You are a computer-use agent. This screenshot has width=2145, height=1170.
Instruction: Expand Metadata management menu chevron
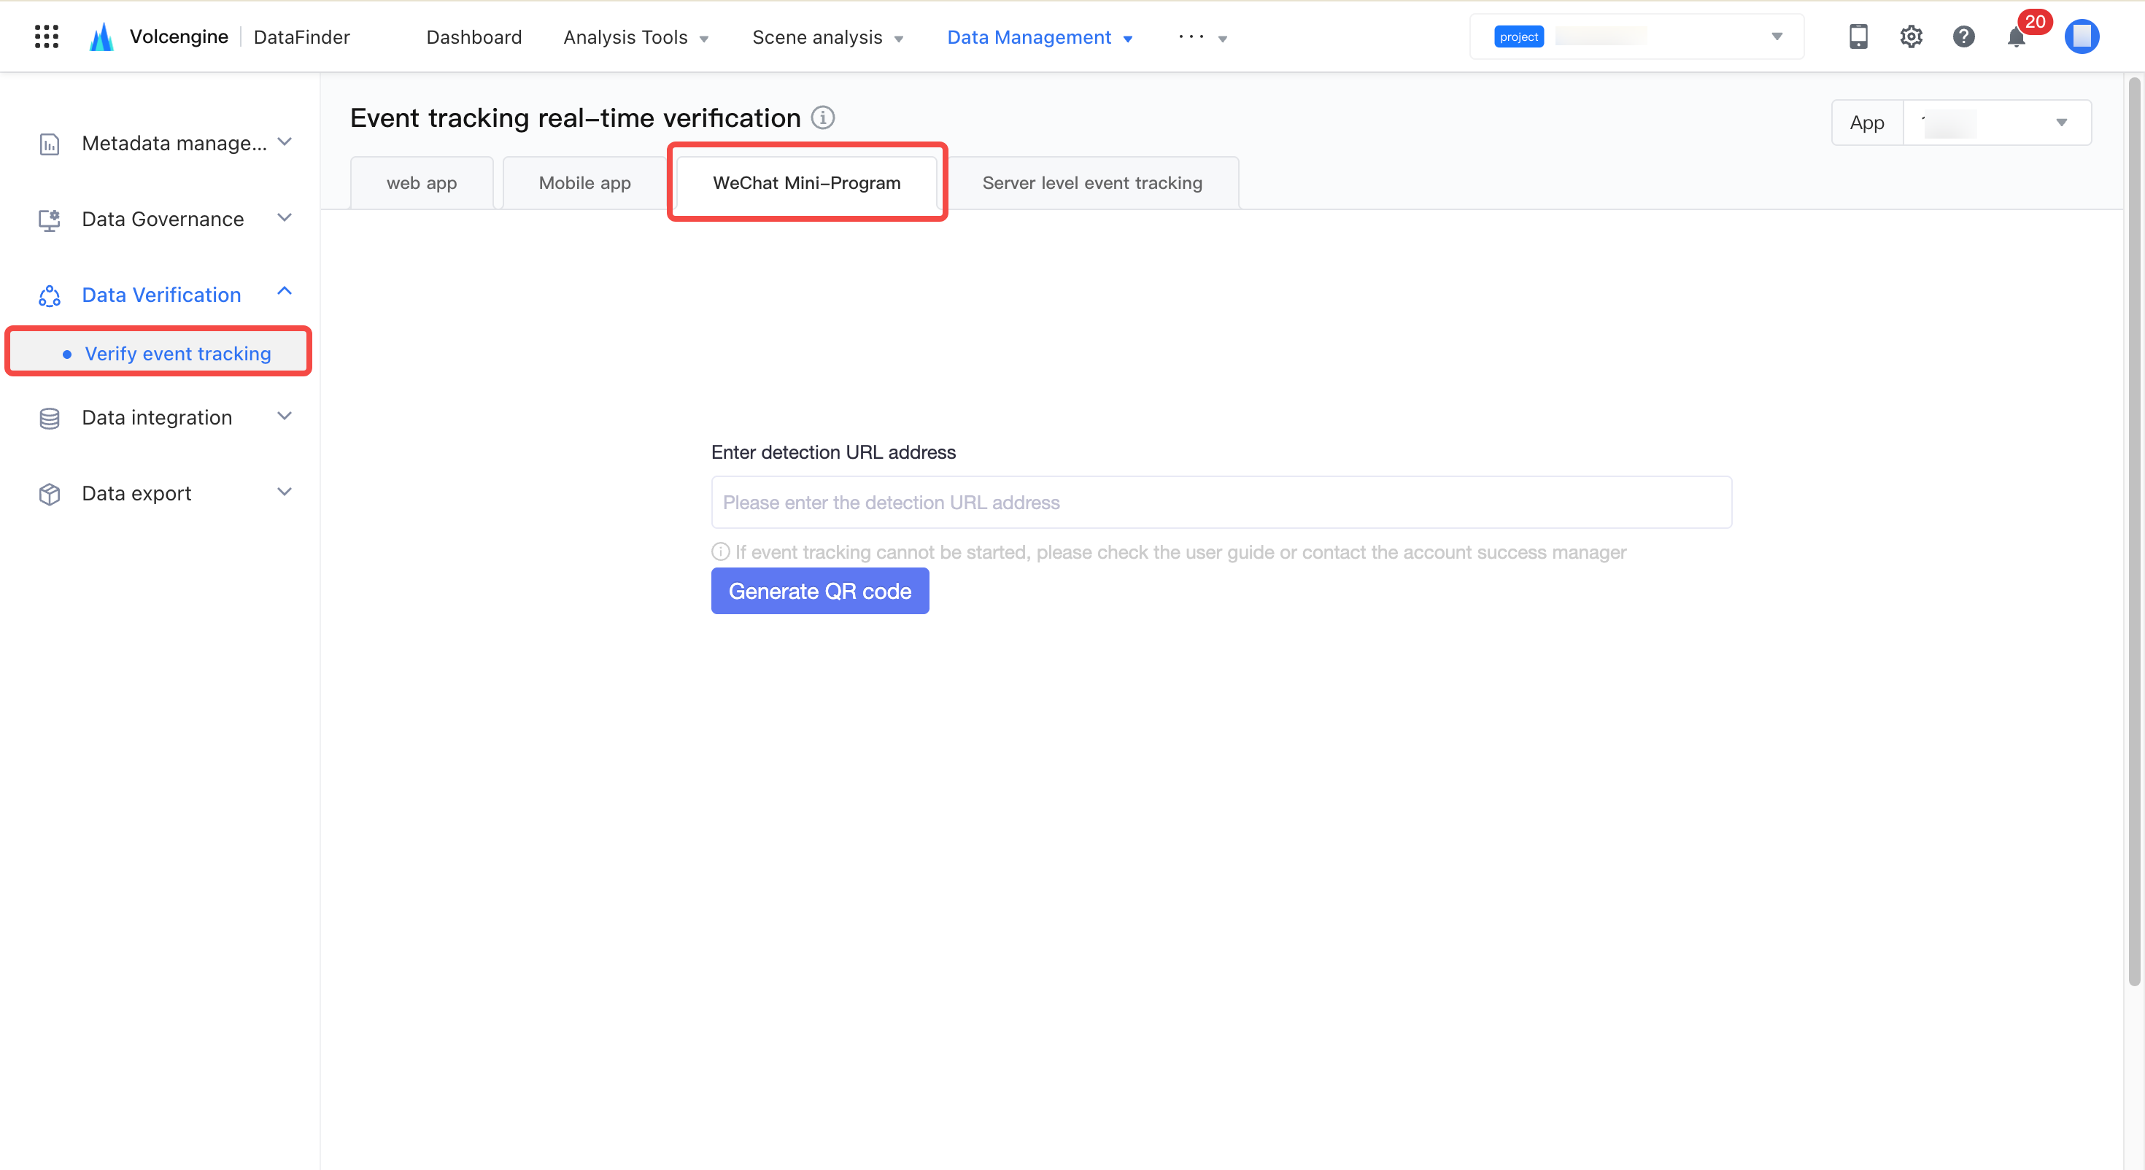pyautogui.click(x=285, y=142)
